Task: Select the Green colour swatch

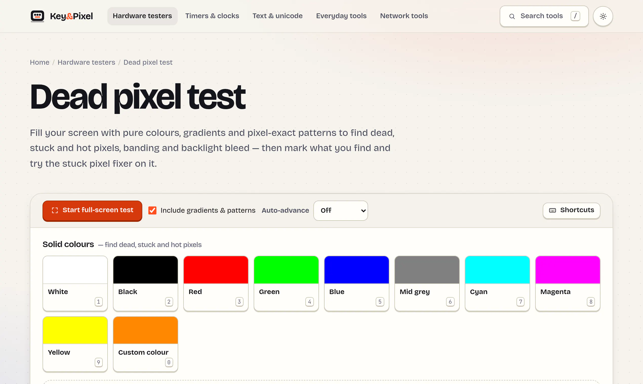Action: (x=286, y=283)
